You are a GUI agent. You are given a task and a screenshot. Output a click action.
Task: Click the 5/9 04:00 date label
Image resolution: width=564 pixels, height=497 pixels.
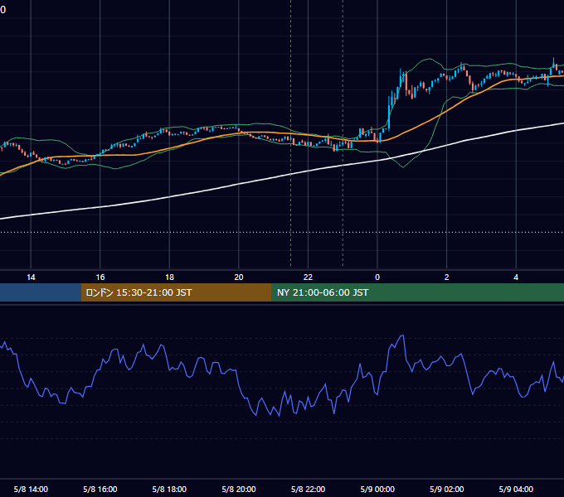[516, 489]
